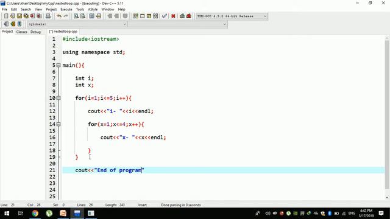This screenshot has width=390, height=219.
Task: Click the Dev-C++ taskbar icon
Action: click(77, 214)
